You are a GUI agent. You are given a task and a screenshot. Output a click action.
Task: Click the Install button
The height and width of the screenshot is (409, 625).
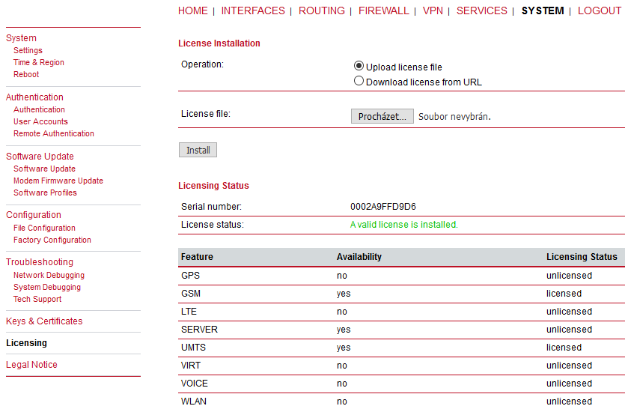pyautogui.click(x=198, y=150)
